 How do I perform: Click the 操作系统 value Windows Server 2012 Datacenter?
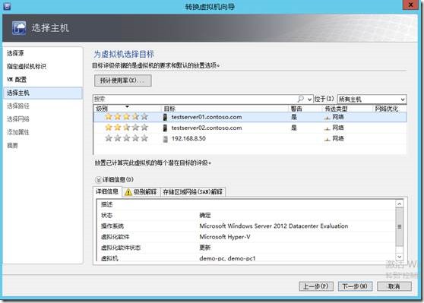274,226
